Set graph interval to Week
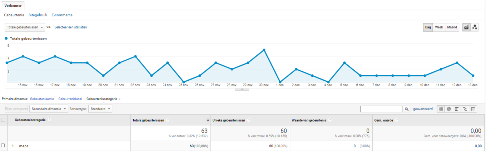This screenshot has width=486, height=152. pyautogui.click(x=439, y=27)
